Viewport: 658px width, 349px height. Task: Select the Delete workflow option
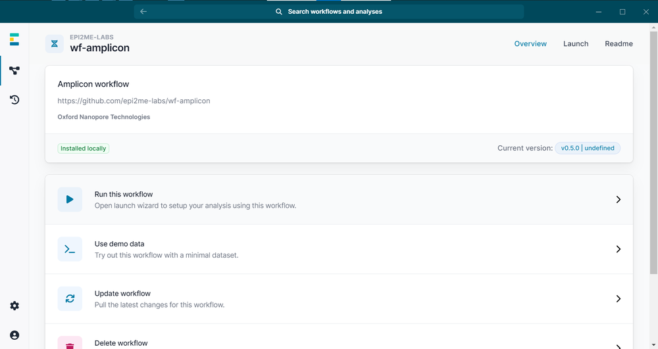click(x=339, y=337)
